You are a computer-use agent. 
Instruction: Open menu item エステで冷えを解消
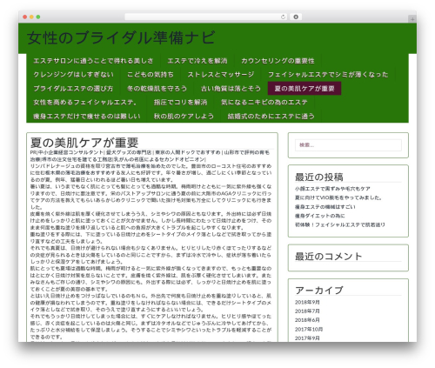197,61
